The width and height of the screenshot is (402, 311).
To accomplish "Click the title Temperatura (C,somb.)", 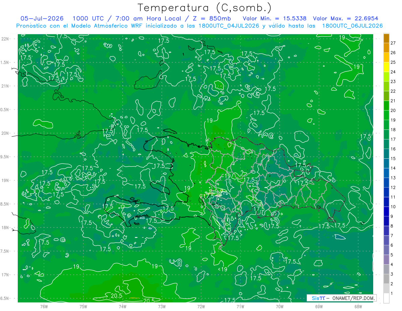I will 204,8.
